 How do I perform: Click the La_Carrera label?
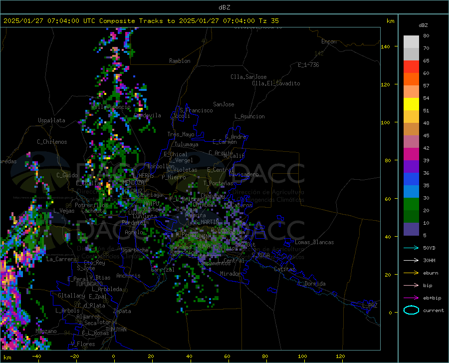click(x=61, y=259)
